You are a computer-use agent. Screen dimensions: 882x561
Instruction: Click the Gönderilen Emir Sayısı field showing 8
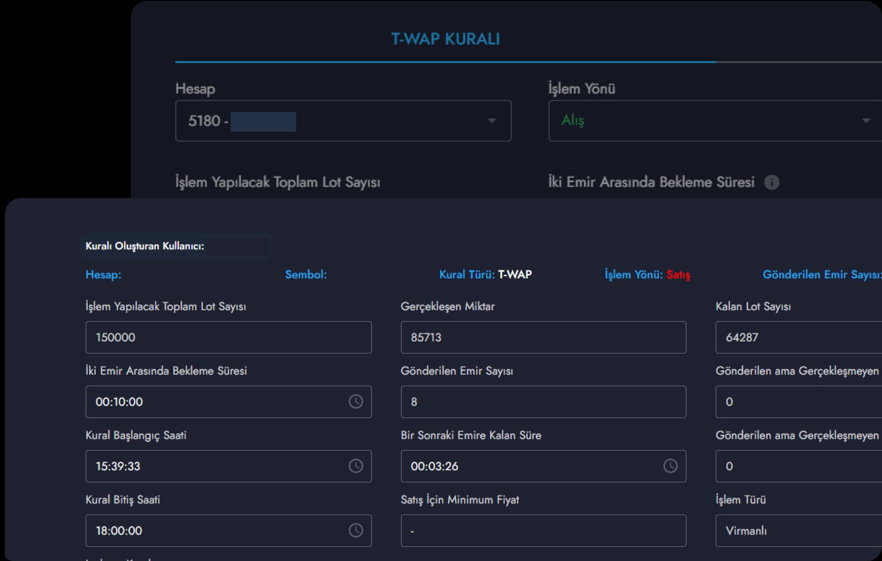[x=543, y=401]
